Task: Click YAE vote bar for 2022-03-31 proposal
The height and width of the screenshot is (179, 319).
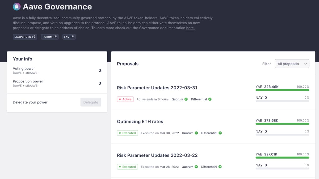Action: click(282, 90)
